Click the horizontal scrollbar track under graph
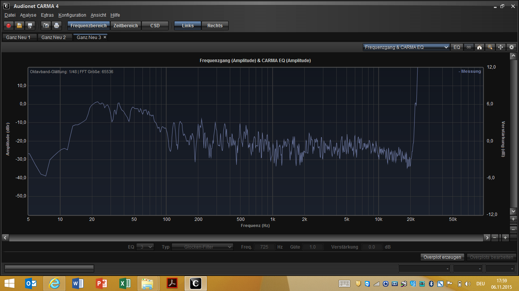The image size is (519, 291). [246, 238]
